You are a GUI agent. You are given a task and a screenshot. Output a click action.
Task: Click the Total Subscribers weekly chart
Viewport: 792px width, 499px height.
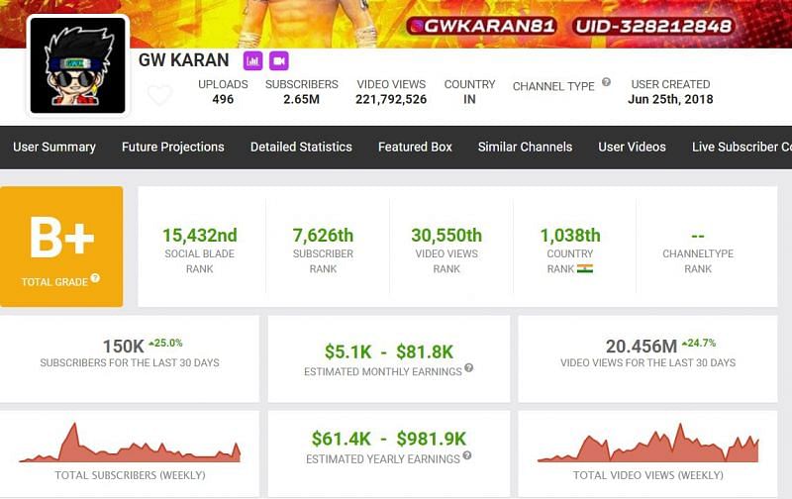[x=130, y=445]
